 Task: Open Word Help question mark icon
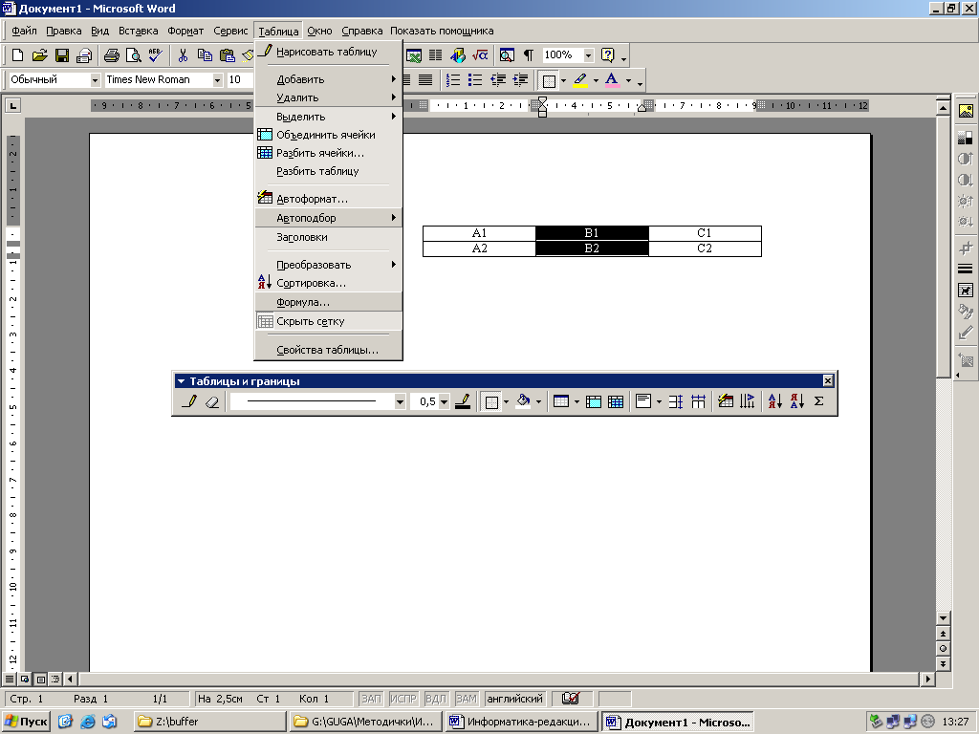point(607,55)
